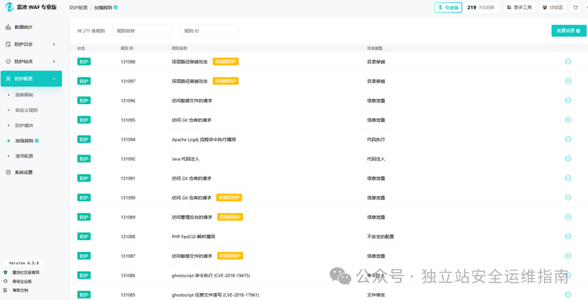Open more options for rule 131097

point(568,81)
